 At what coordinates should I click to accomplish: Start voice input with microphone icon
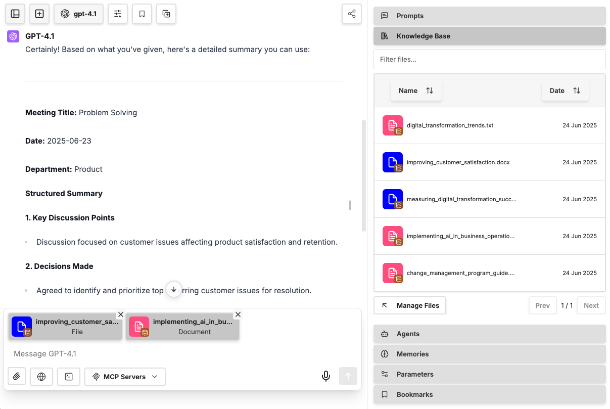point(326,376)
